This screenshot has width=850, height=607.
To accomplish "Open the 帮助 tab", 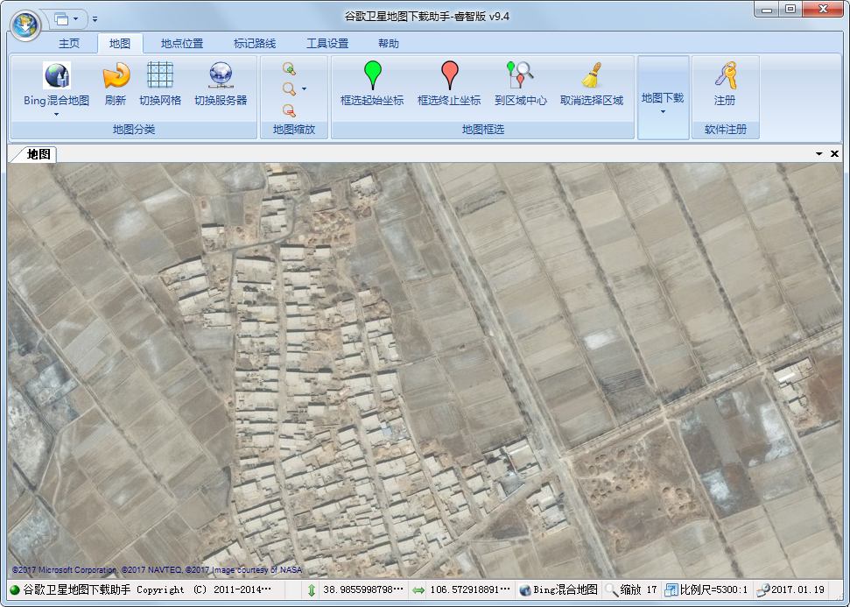I will pos(389,44).
